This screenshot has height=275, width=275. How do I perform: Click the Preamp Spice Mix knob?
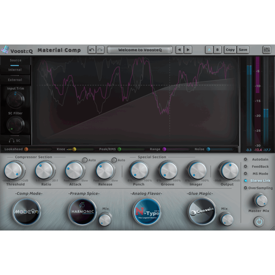pos(105,219)
